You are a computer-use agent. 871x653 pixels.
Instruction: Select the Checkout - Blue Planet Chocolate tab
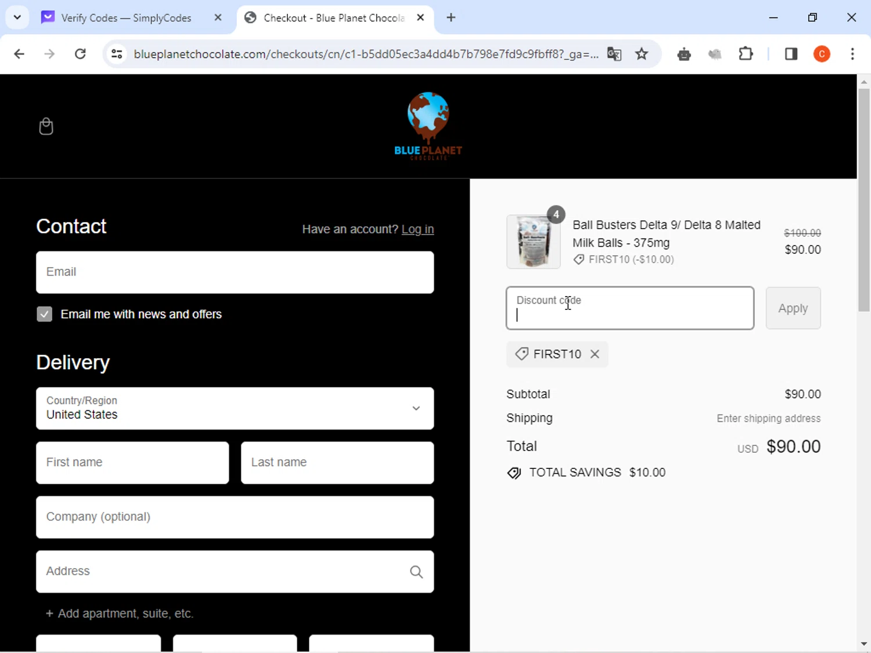click(x=334, y=18)
